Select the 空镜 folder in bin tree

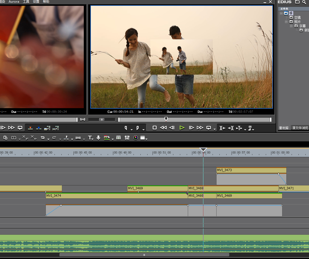pyautogui.click(x=297, y=17)
